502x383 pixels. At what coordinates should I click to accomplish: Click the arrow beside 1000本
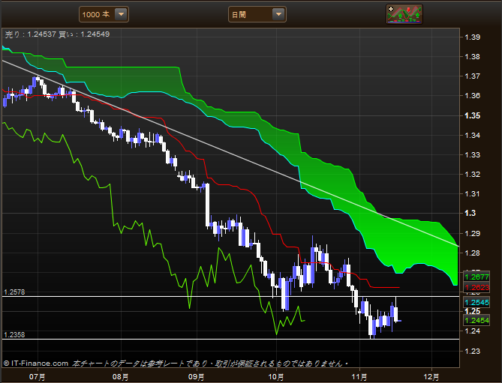(122, 14)
